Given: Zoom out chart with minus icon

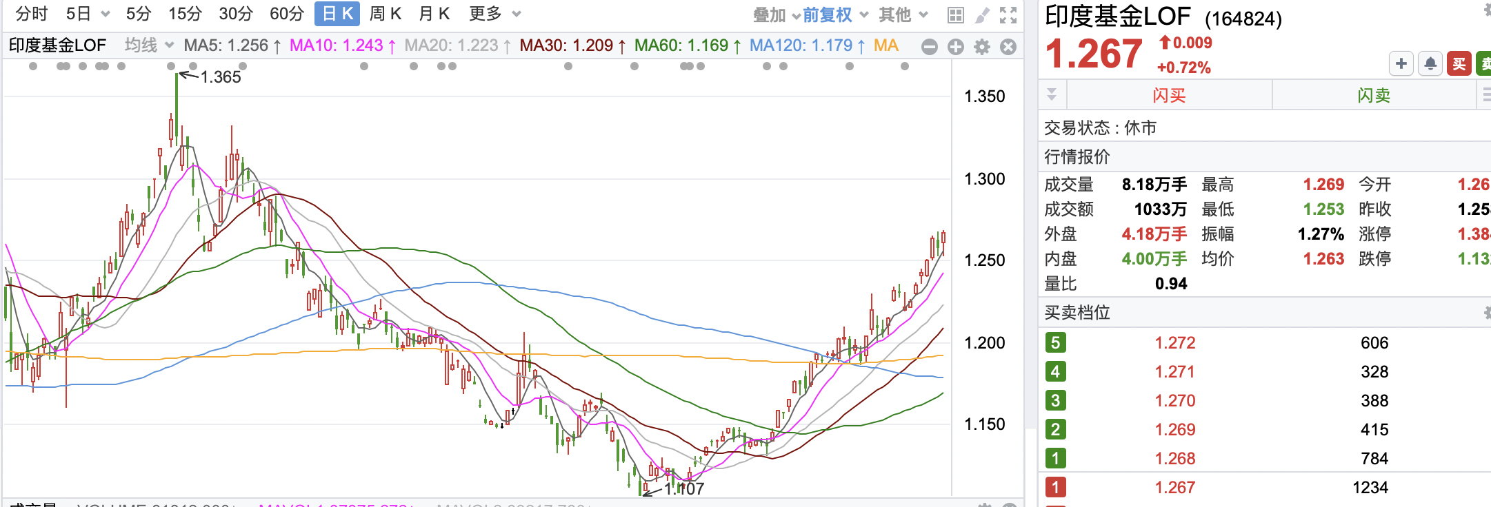Looking at the screenshot, I should click(x=930, y=47).
